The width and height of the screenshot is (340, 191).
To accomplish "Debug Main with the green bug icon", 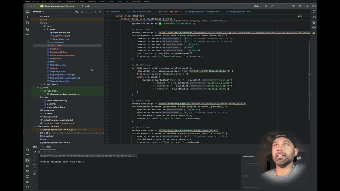I will click(272, 6).
